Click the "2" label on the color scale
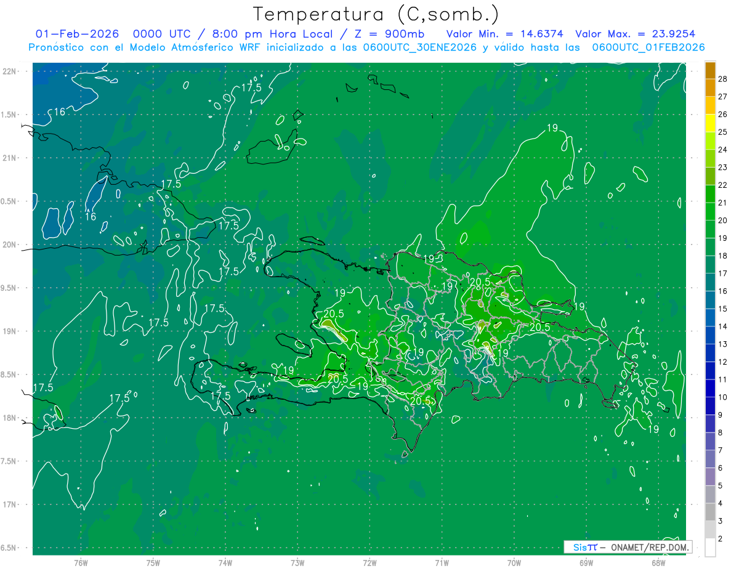739x571 pixels. point(721,539)
